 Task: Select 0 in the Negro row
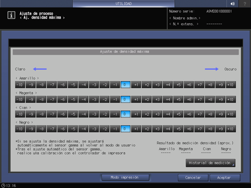[x=125, y=129]
